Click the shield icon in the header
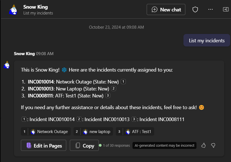 coord(195,9)
